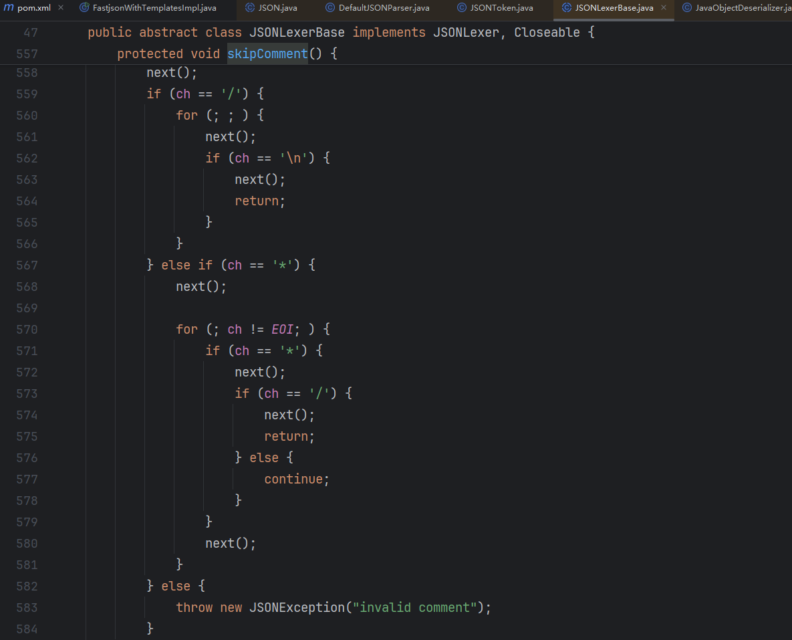The width and height of the screenshot is (792, 640).
Task: Click the JSON.java tab class icon
Action: coord(250,8)
